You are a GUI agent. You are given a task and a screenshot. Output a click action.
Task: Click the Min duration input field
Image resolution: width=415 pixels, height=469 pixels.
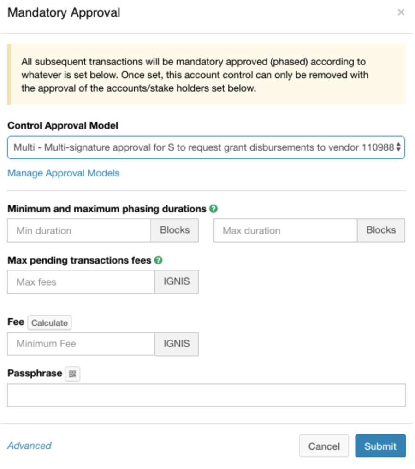[78, 230]
